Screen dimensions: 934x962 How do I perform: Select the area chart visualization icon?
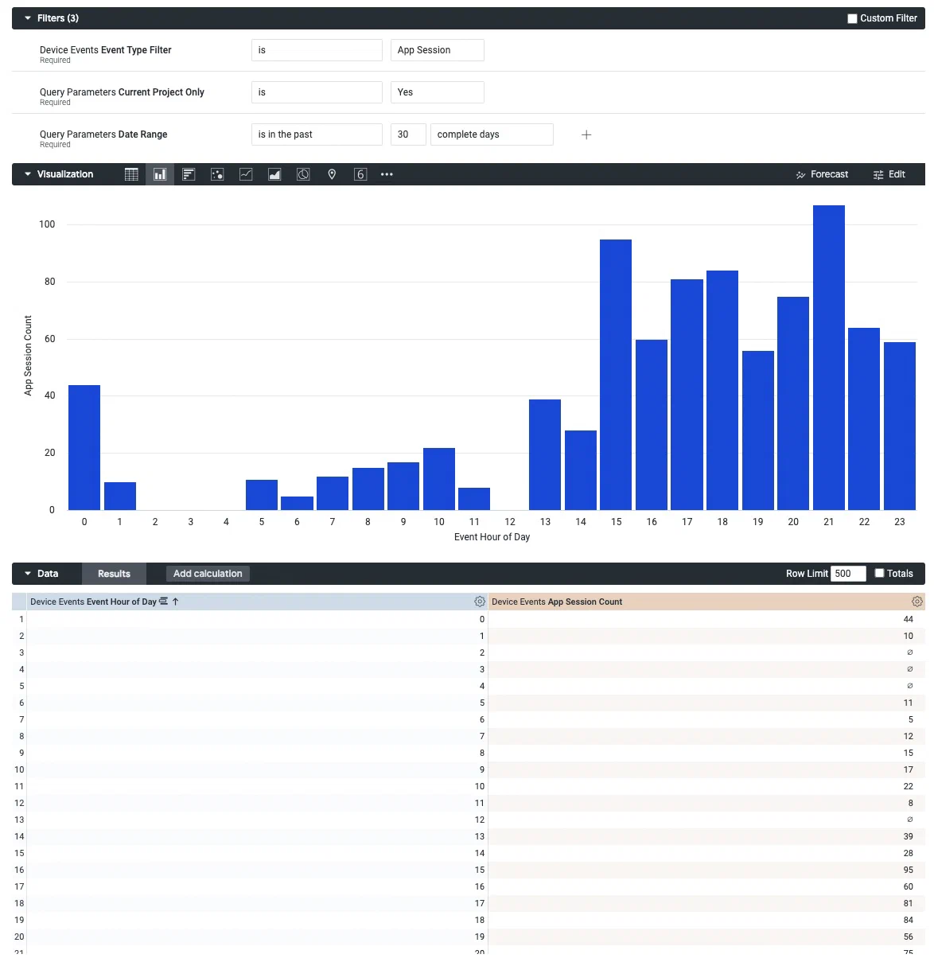(274, 174)
